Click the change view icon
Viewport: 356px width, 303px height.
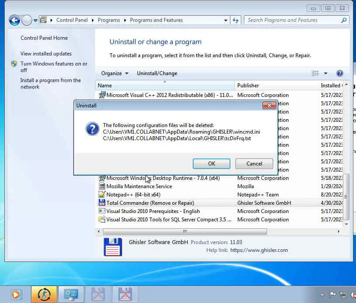coord(315,73)
